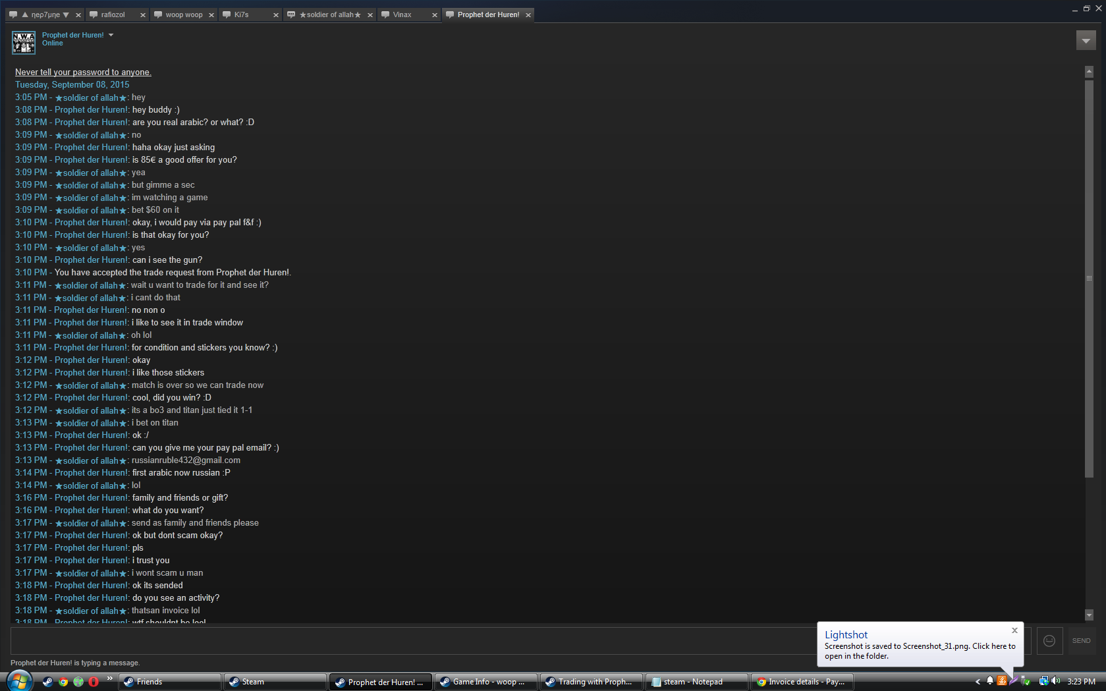Close the rafiozol chat tab
Screen dimensions: 1106x691
(x=143, y=15)
